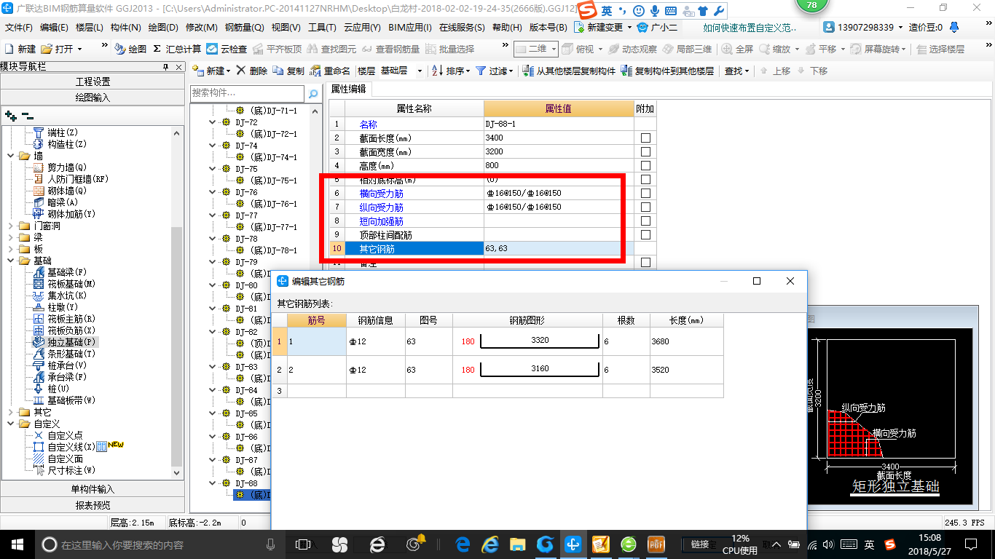Open the 钢筋量(Q) menu
The height and width of the screenshot is (559, 995).
coord(244,27)
